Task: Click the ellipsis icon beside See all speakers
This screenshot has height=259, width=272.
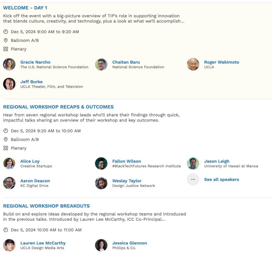Action: pos(193,179)
